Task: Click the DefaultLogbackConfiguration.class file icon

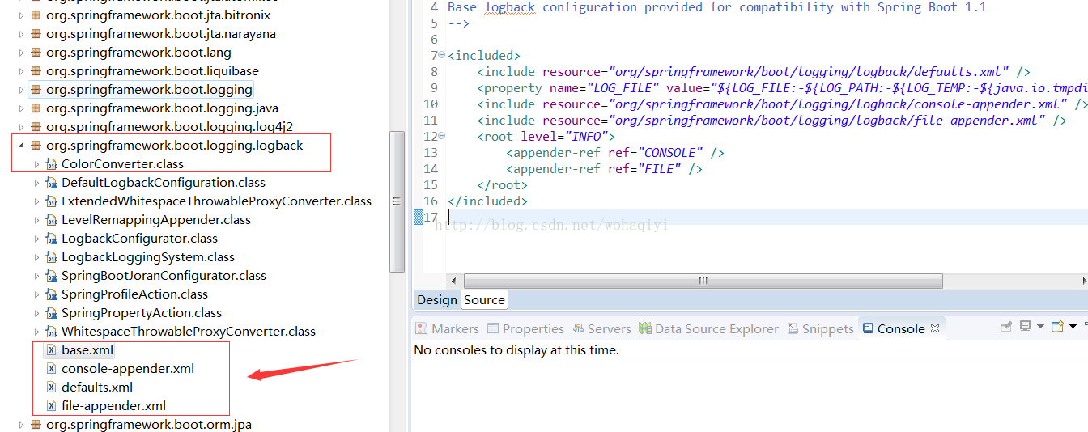Action: [x=52, y=183]
